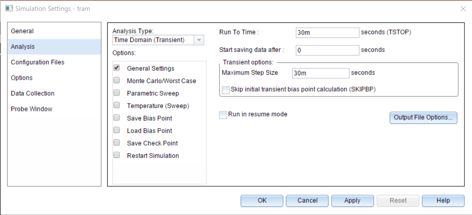Focus the Start saving data after field
The width and height of the screenshot is (472, 215).
(x=327, y=50)
